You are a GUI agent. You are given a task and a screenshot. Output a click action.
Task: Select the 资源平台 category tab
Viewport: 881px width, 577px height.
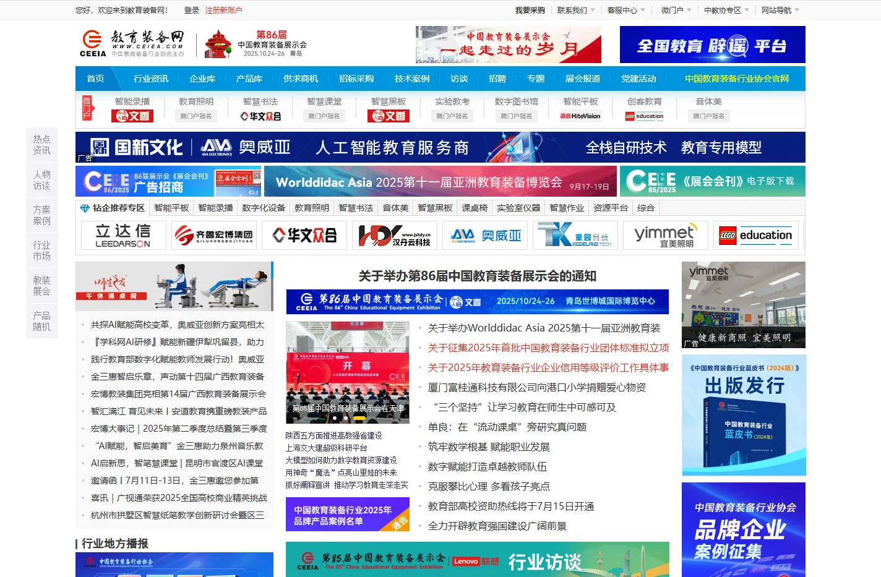(x=611, y=208)
